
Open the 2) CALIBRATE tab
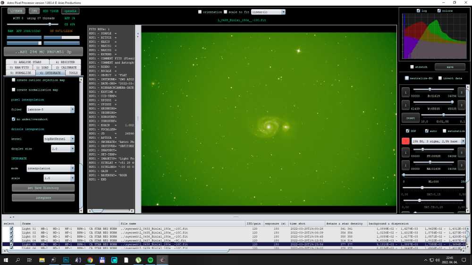click(66, 67)
